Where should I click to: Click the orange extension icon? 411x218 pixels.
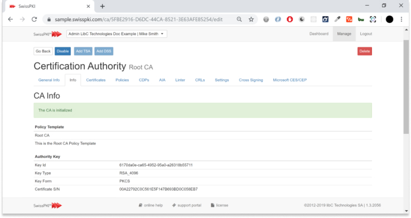349,20
